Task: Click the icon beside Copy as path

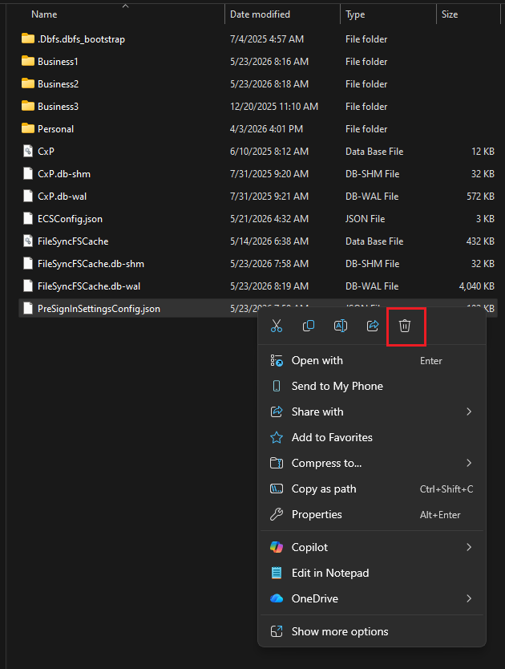Action: click(x=277, y=489)
